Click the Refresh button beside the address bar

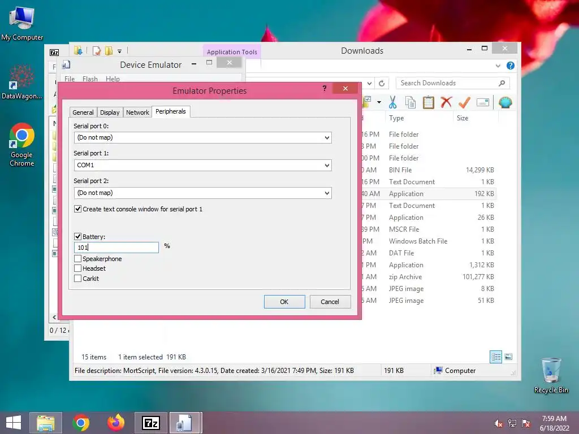click(382, 84)
